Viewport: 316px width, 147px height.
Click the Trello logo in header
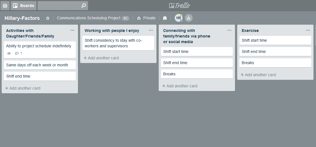pyautogui.click(x=180, y=6)
